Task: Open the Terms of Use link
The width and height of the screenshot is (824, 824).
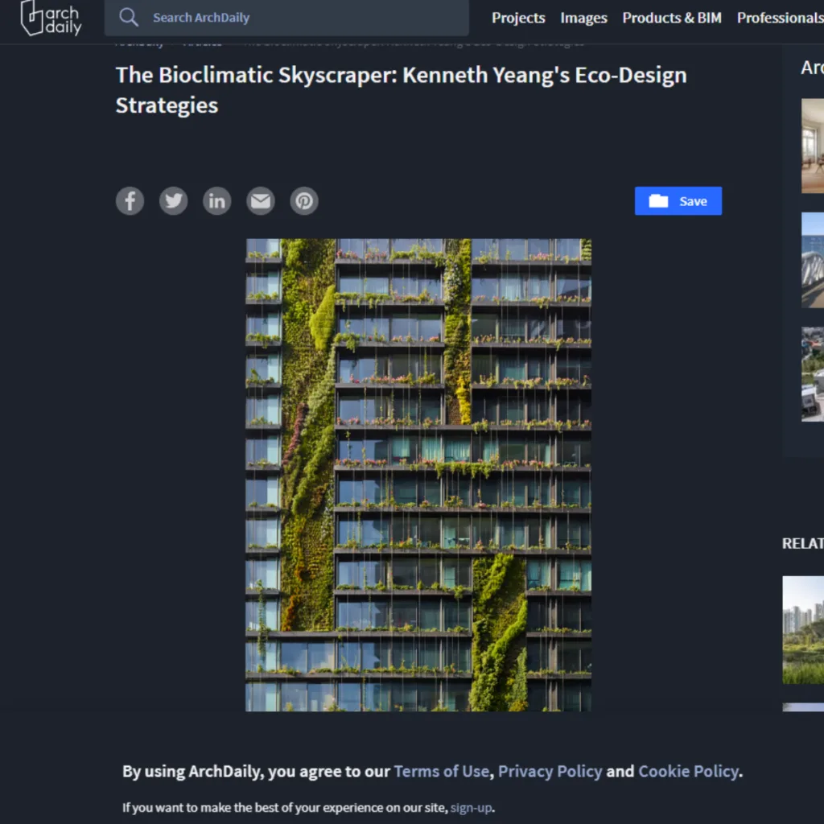Action: coord(441,771)
